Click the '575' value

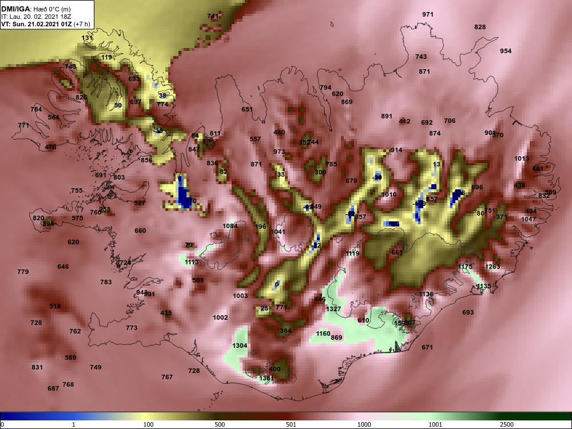[x=77, y=218]
